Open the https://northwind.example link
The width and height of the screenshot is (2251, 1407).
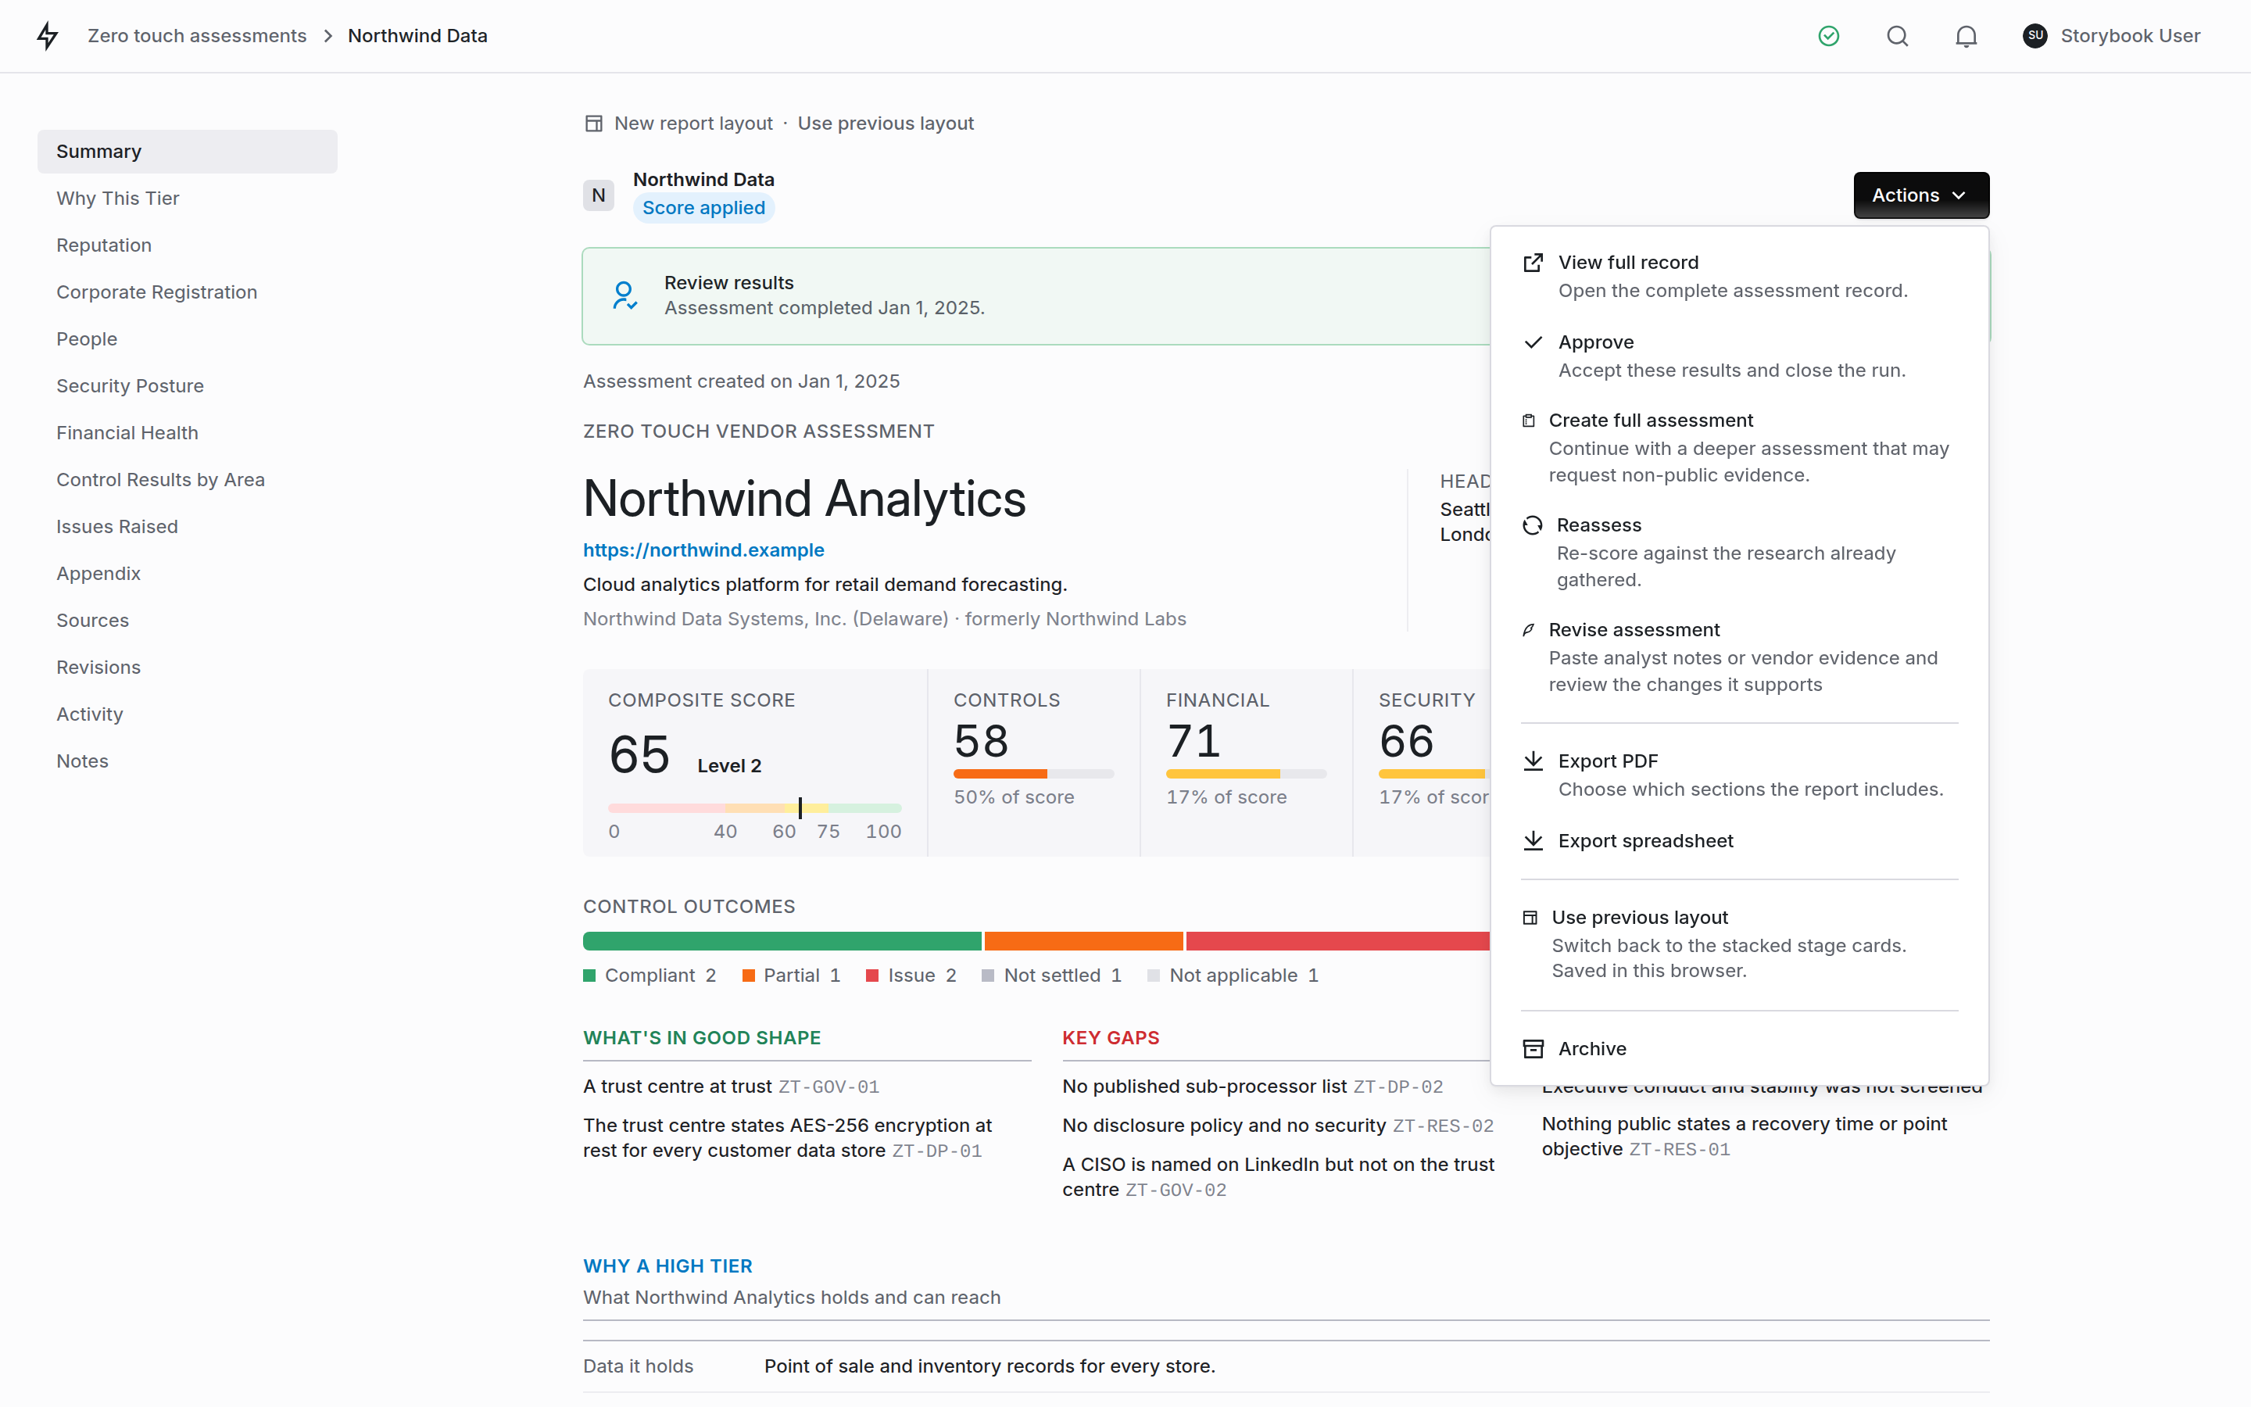tap(703, 550)
